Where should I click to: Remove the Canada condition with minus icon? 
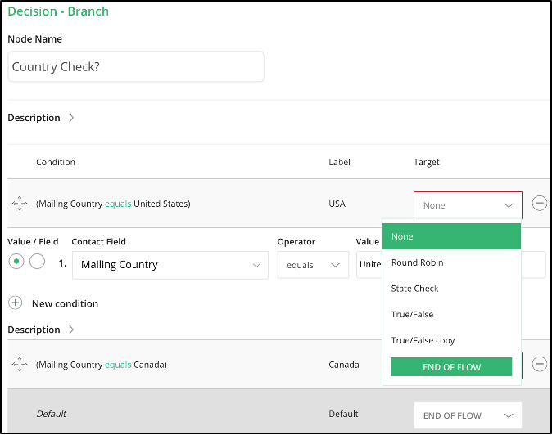(x=540, y=364)
